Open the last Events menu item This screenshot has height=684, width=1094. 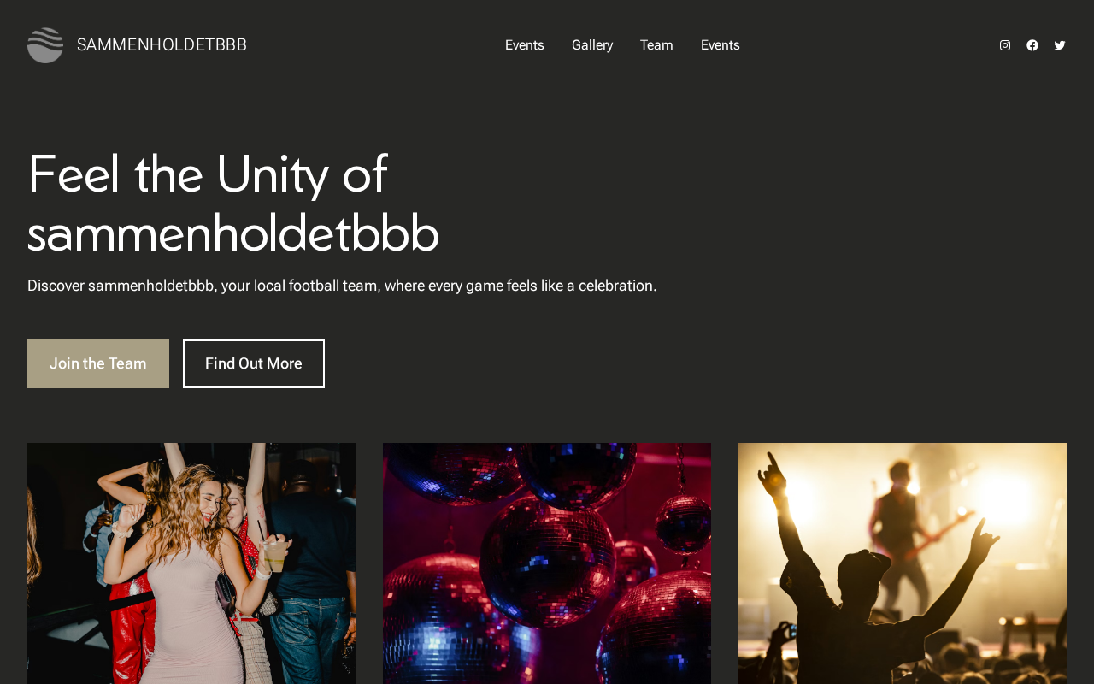point(721,45)
